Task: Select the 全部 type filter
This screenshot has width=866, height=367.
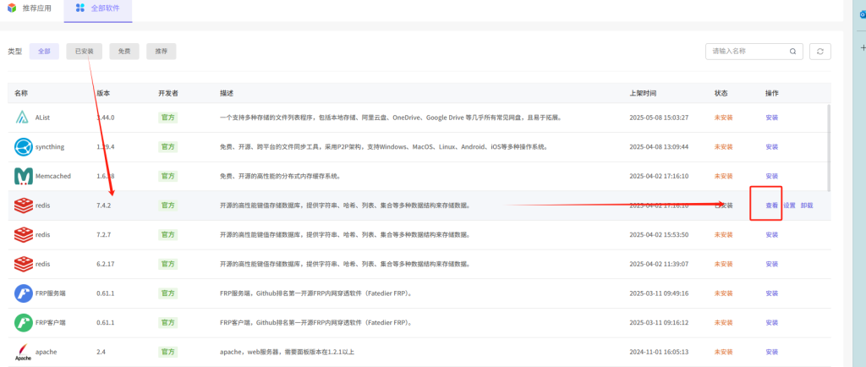Action: click(44, 52)
